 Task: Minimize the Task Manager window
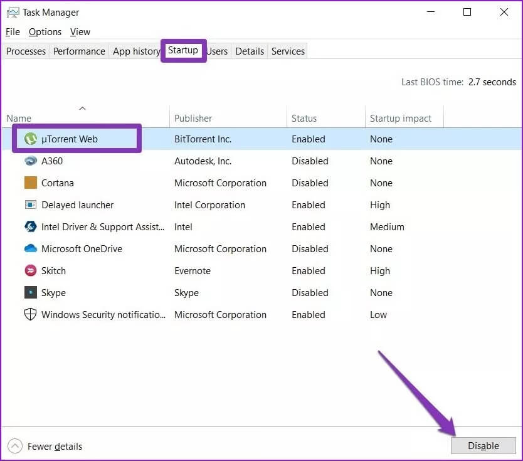click(431, 12)
